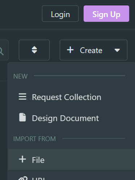Expand the Create dropdown caret arrow
The image size is (135, 180).
point(117,50)
